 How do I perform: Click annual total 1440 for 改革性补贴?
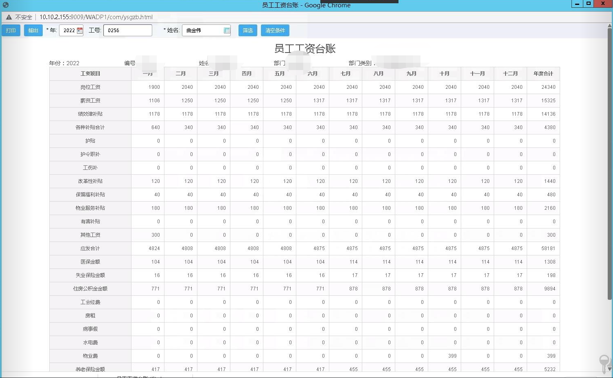pyautogui.click(x=550, y=181)
